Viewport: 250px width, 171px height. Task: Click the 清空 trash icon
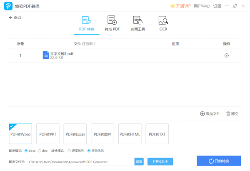[x=228, y=113]
